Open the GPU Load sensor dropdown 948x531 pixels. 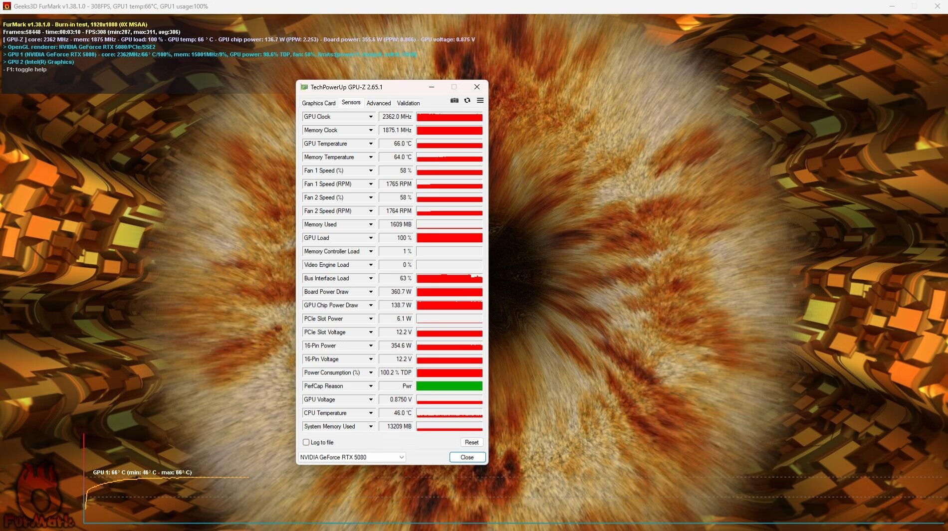click(371, 238)
